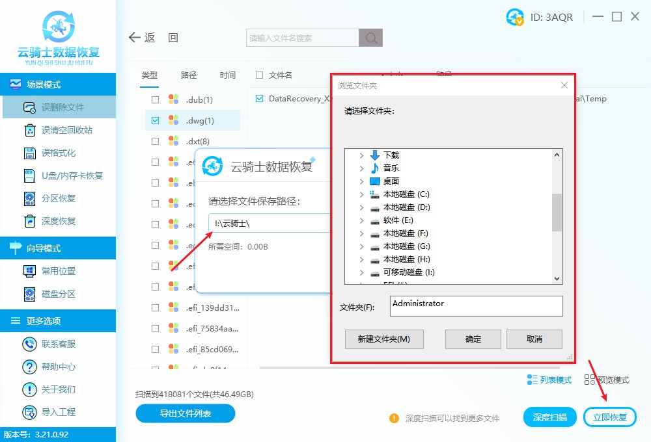Expand the 下载 folder in the tree

pos(361,155)
